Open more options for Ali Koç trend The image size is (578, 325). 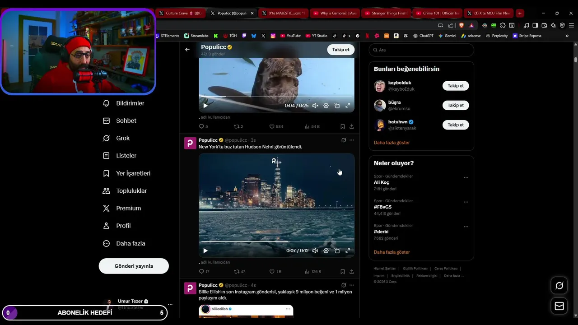[466, 177]
